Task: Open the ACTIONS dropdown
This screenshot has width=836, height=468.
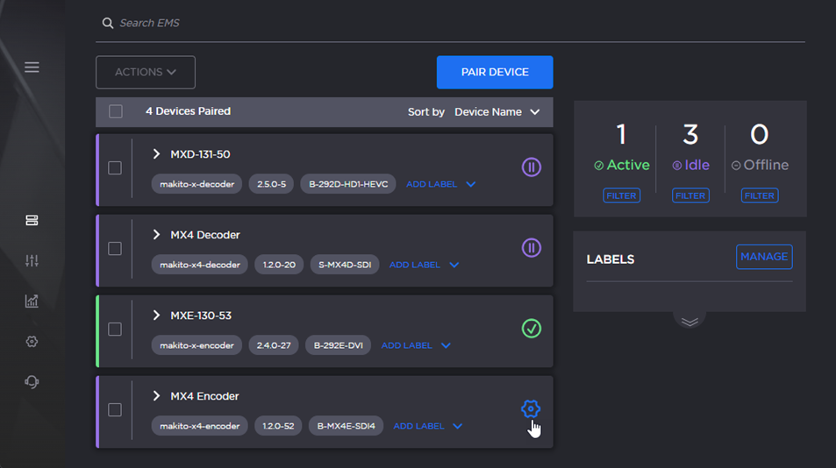Action: click(x=146, y=73)
